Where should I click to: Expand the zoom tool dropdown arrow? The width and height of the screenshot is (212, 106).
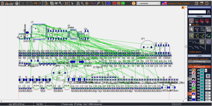(x=63, y=3)
